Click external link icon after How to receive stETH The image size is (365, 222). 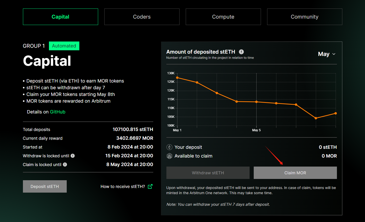pos(150,186)
